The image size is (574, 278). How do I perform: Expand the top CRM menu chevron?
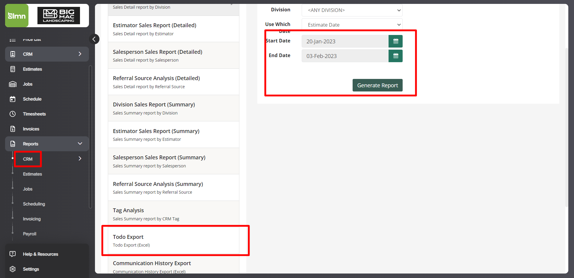tap(80, 54)
